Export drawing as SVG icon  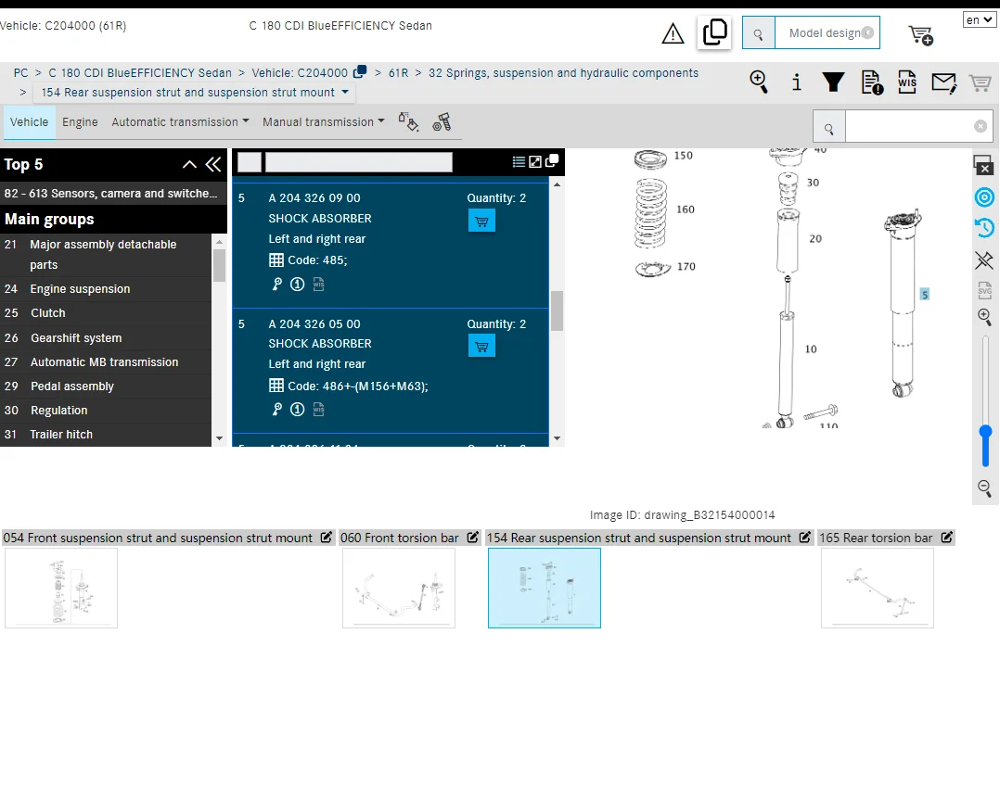(985, 290)
